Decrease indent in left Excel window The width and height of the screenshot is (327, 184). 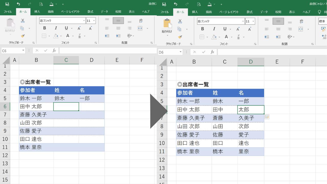pos(107,36)
